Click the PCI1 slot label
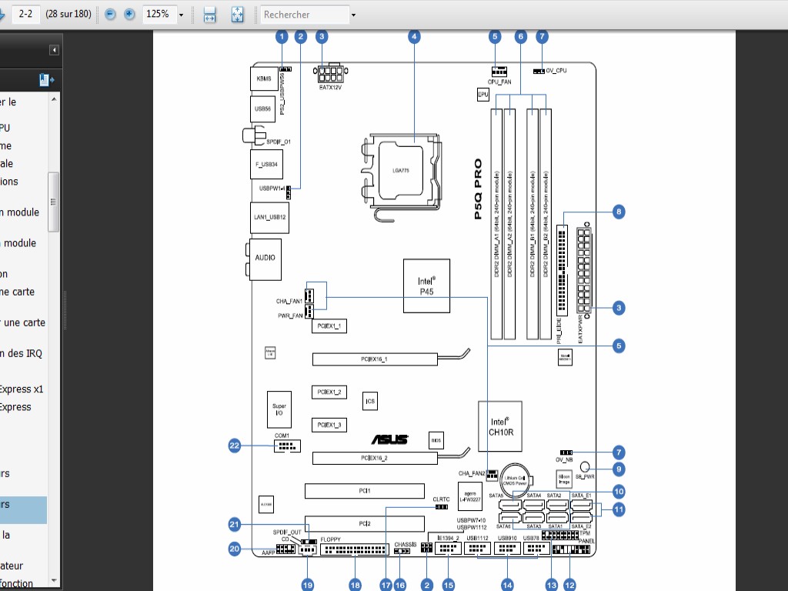Image resolution: width=788 pixels, height=591 pixels. pyautogui.click(x=365, y=490)
